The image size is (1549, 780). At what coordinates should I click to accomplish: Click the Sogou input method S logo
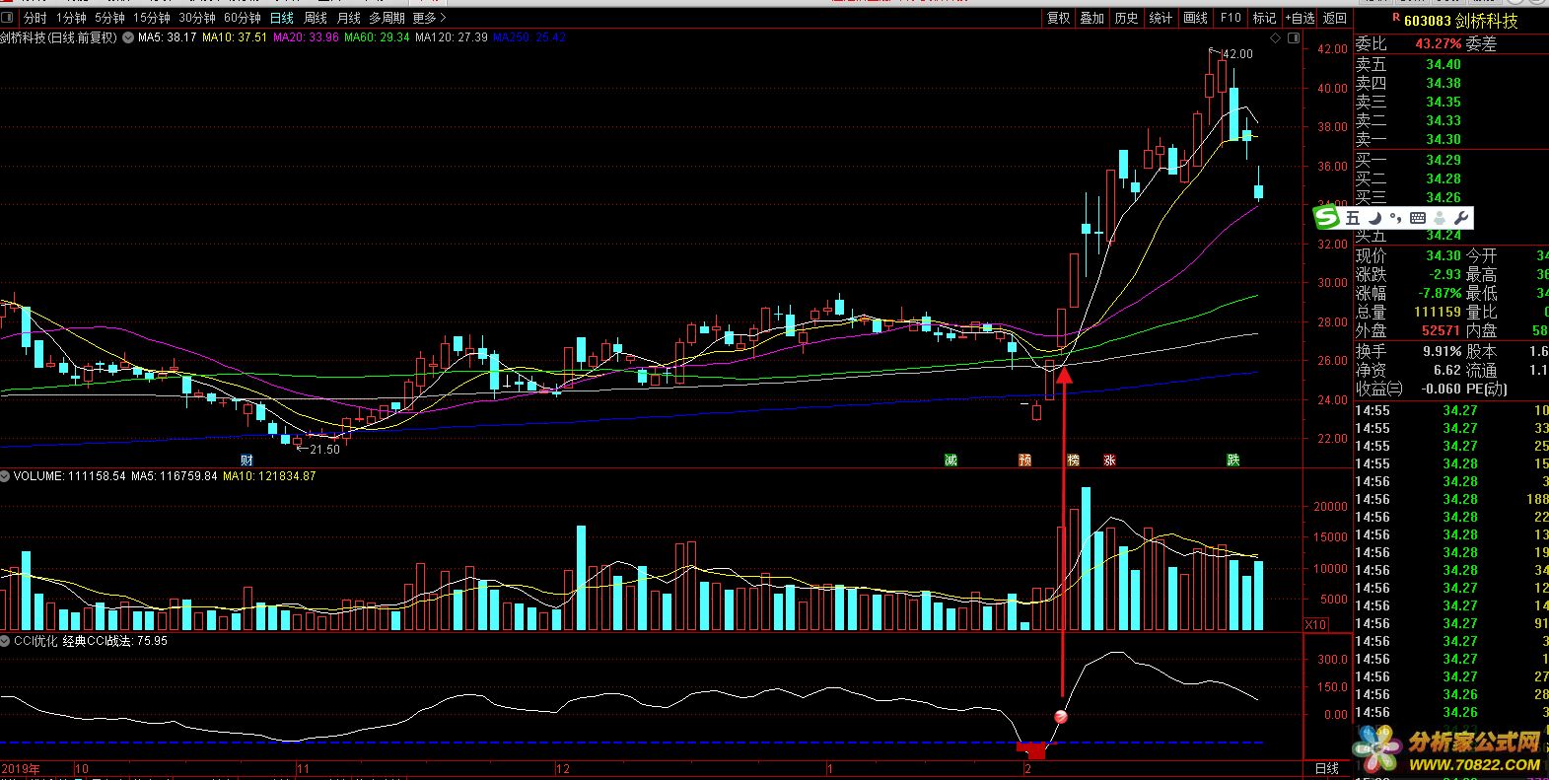(x=1330, y=217)
